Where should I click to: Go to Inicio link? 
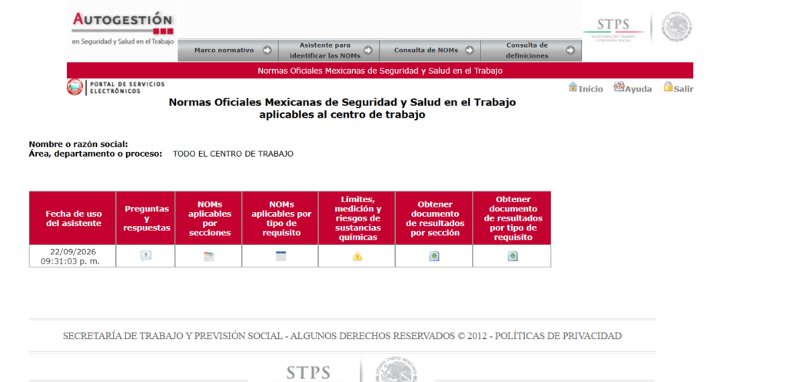tap(591, 89)
